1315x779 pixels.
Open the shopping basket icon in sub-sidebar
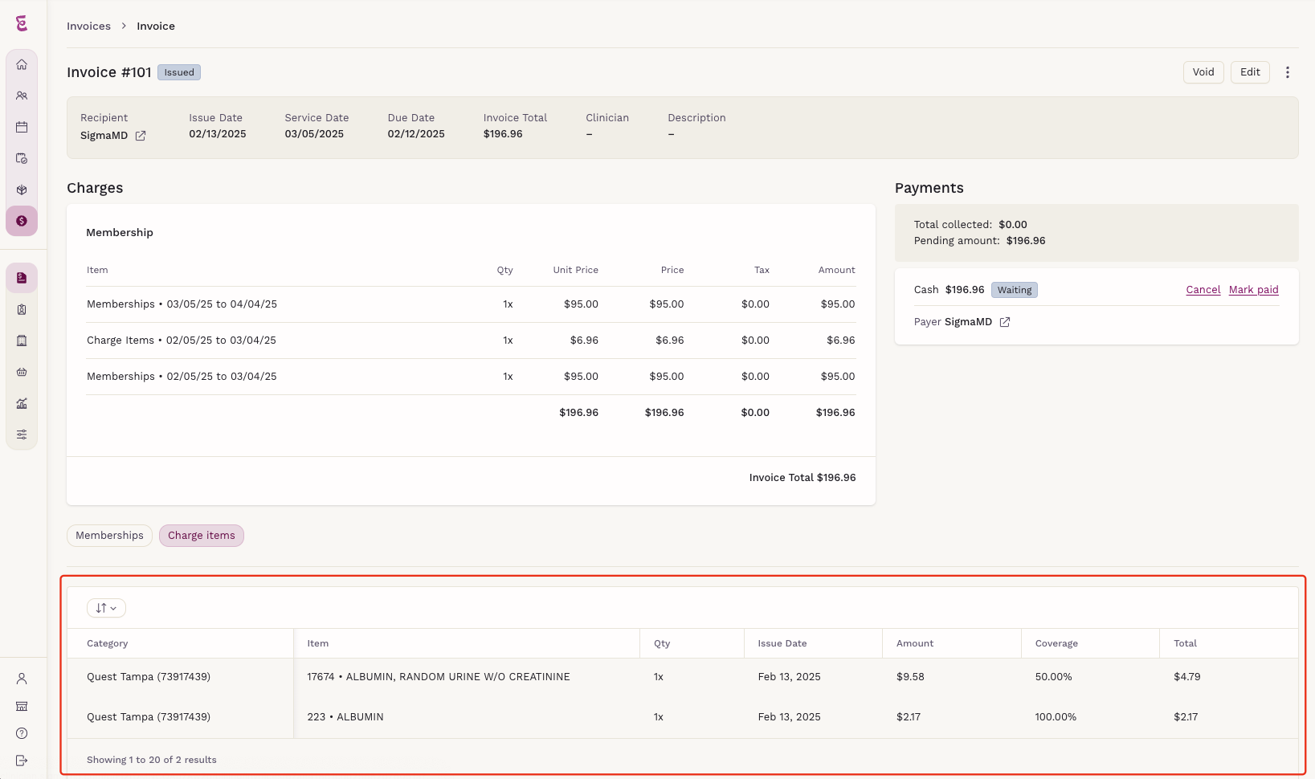coord(22,372)
